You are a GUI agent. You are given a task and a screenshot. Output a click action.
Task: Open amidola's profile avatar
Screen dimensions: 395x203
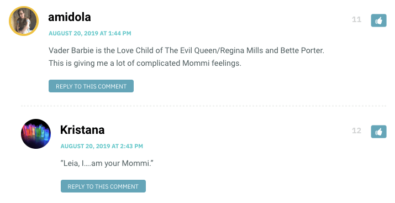coord(24,21)
